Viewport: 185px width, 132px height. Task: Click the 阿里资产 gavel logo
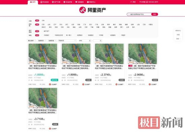(x=82, y=10)
